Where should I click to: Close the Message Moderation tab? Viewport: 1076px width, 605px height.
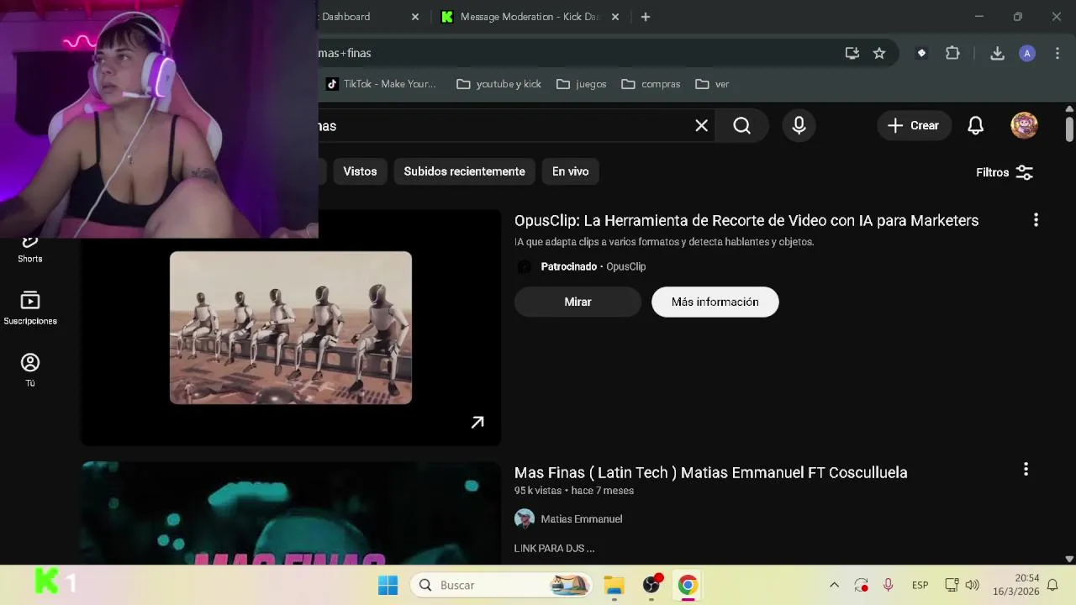[615, 17]
